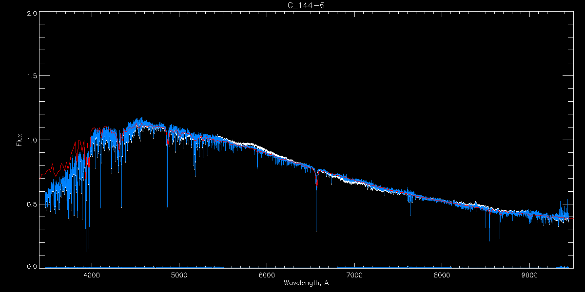Screen dimensions: 585x292
Task: Select the 8000 wavelength tick label
Action: 442,274
